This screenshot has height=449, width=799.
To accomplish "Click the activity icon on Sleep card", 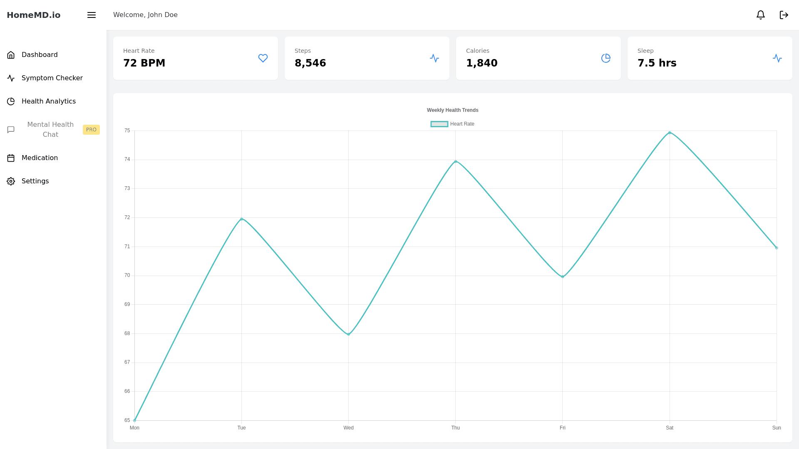I will coord(777,58).
